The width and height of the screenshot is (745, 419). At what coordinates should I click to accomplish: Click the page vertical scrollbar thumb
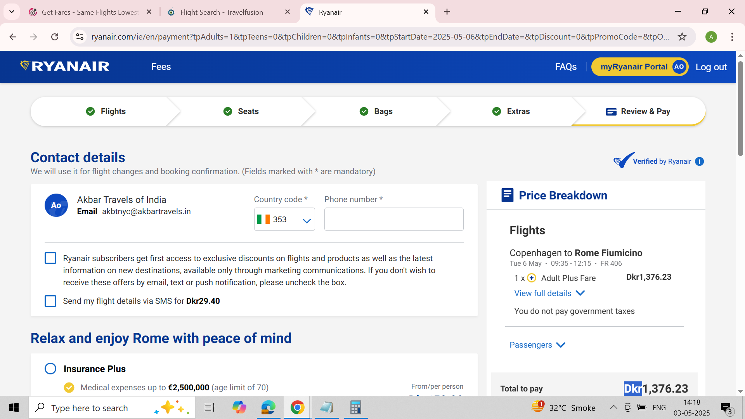tap(740, 109)
